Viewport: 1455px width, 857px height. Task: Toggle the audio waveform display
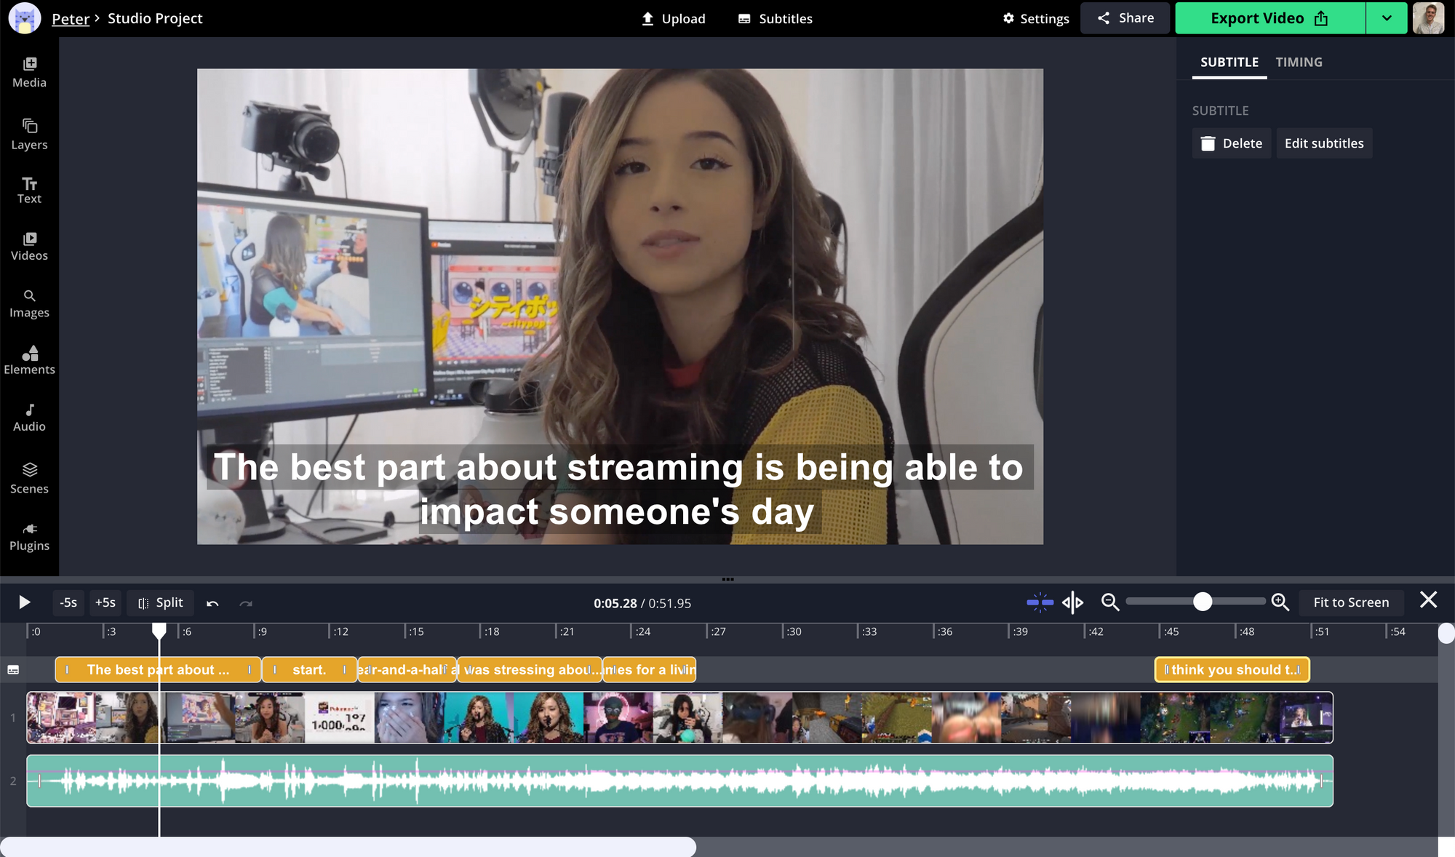click(1072, 602)
